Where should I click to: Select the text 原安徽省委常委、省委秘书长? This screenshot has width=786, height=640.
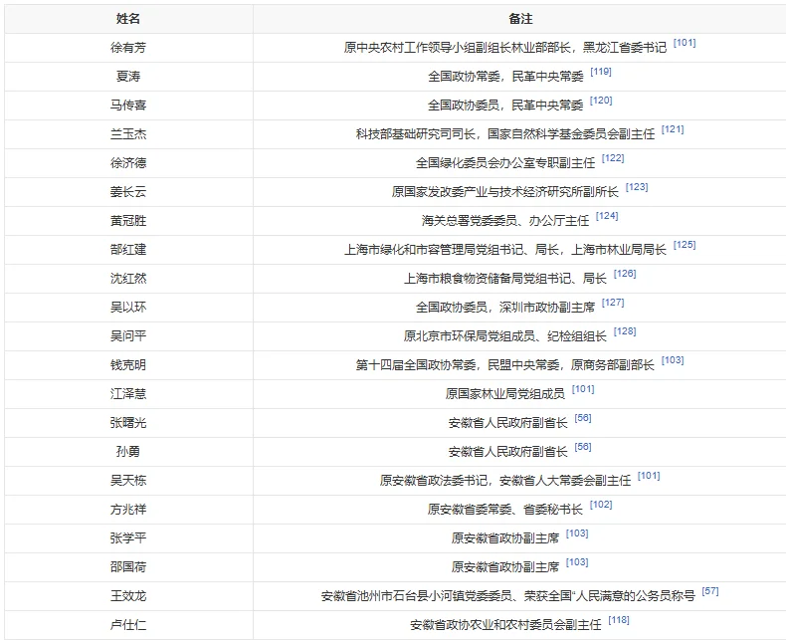click(x=505, y=509)
